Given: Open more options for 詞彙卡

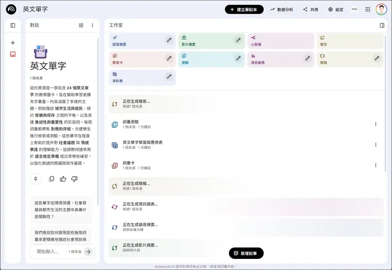Looking at the screenshot, I should (x=376, y=166).
